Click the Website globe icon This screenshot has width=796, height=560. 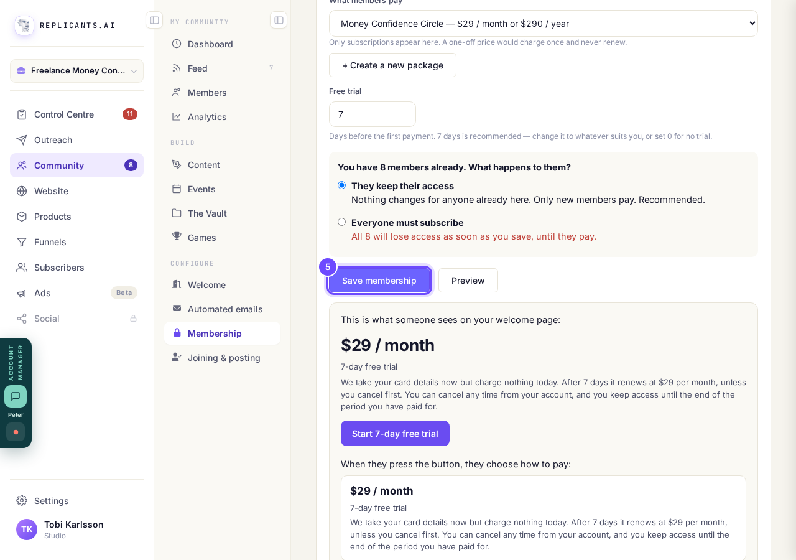pyautogui.click(x=22, y=191)
